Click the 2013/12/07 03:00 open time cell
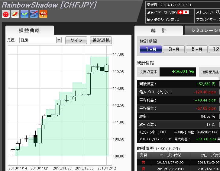 pos(170,162)
